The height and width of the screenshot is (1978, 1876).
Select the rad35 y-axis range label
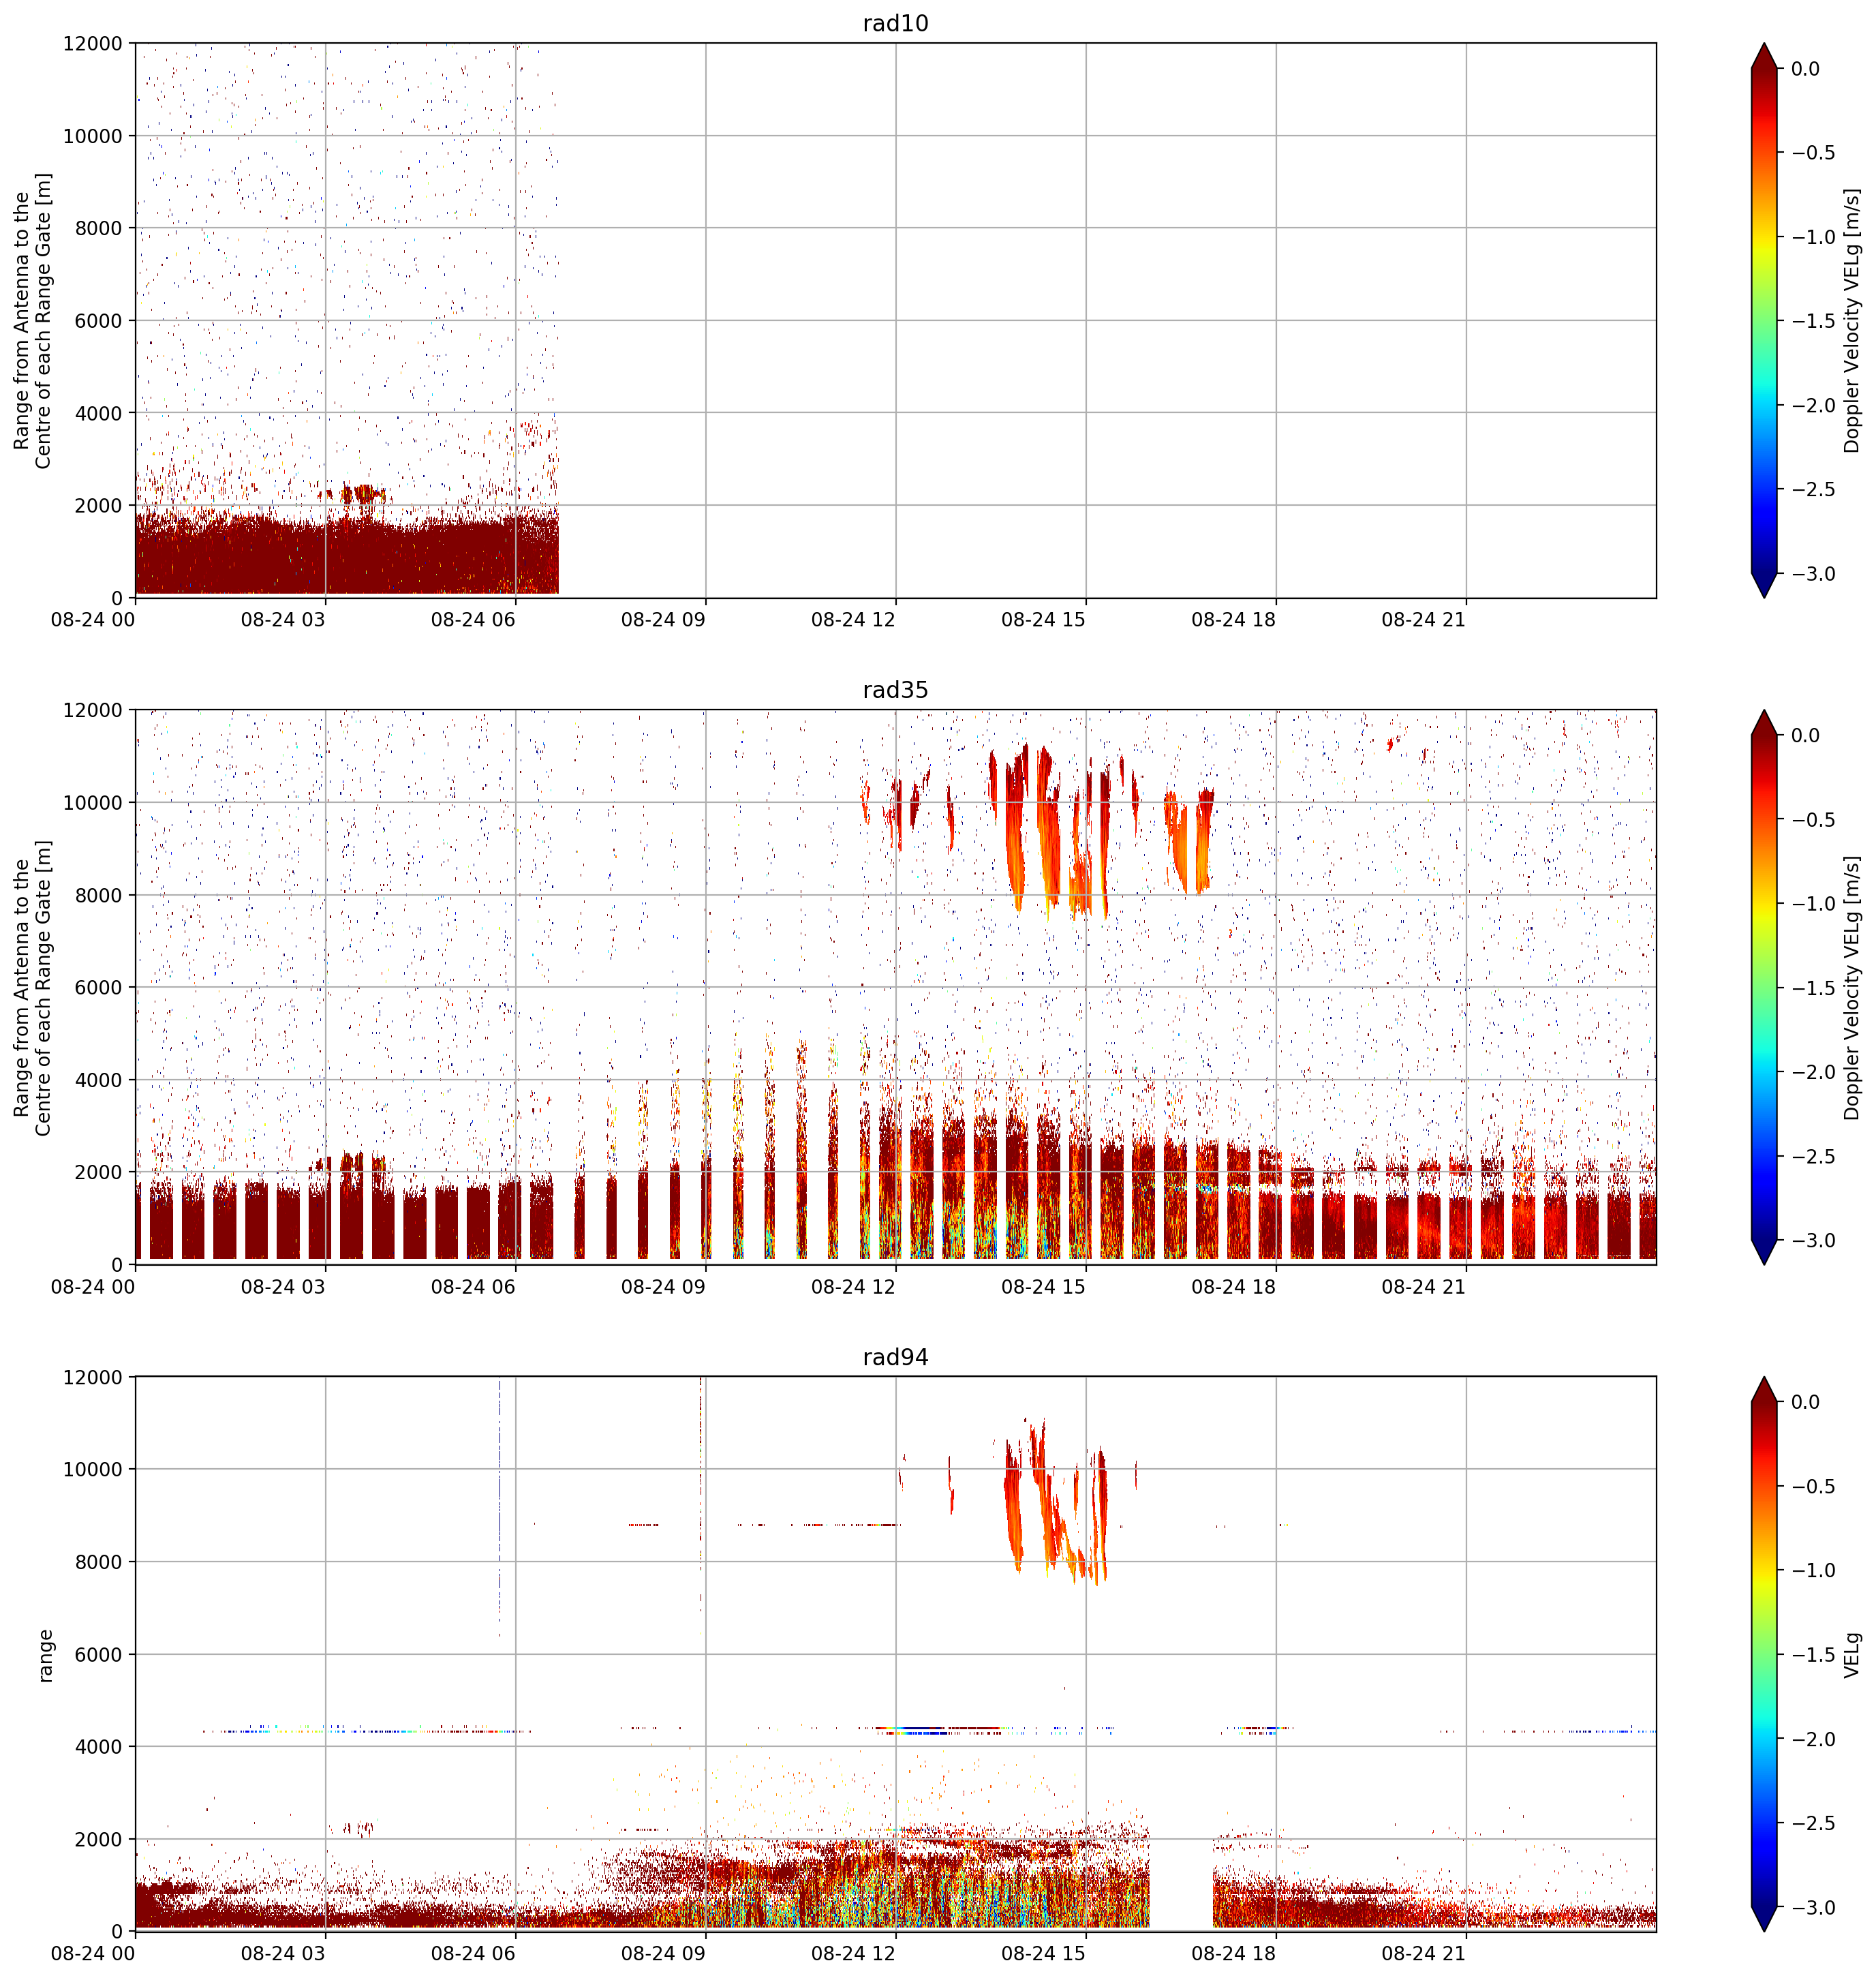tap(32, 987)
